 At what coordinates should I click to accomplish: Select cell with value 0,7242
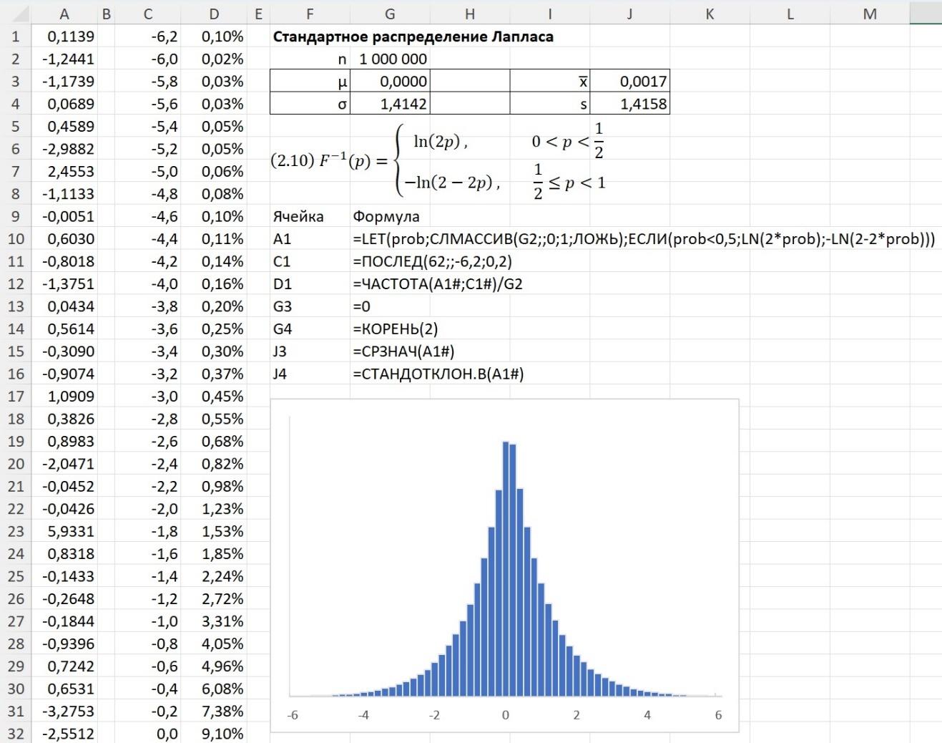tap(64, 666)
